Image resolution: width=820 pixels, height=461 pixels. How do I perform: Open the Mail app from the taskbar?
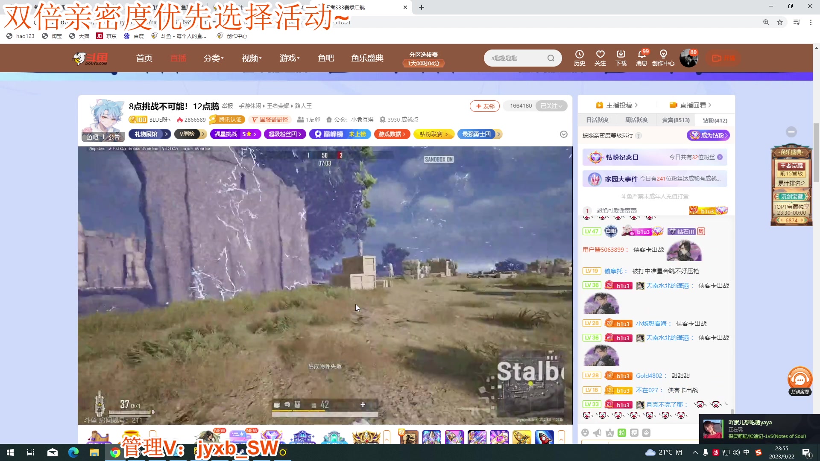(x=53, y=452)
